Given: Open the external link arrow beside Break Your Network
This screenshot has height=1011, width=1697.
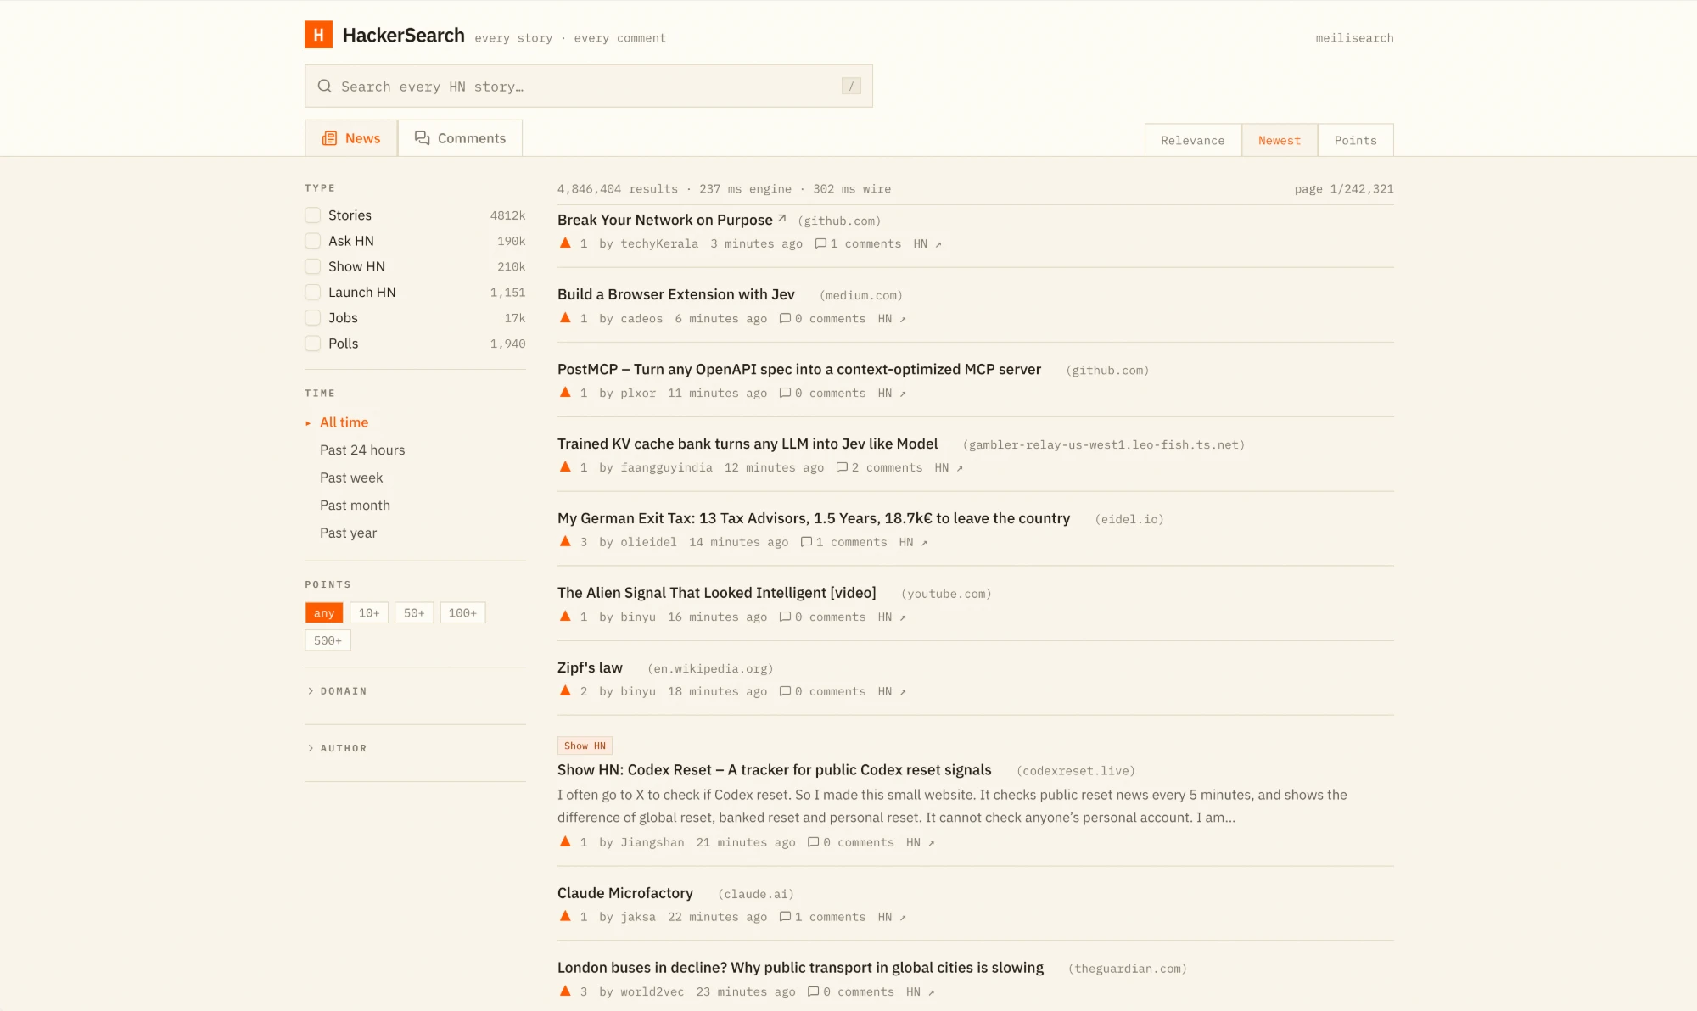Looking at the screenshot, I should coord(781,219).
